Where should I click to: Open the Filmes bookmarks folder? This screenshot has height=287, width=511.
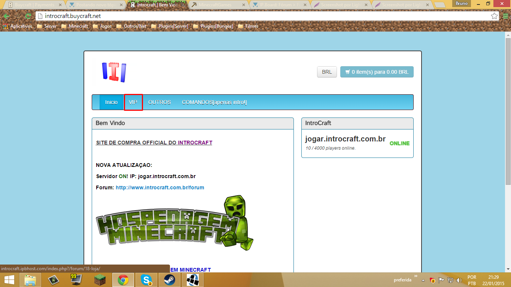point(248,26)
